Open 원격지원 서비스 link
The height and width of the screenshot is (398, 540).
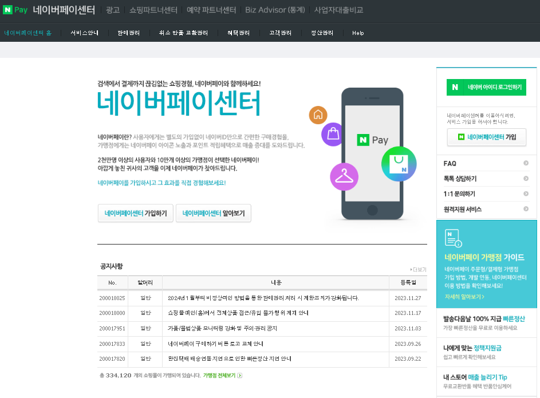[463, 209]
